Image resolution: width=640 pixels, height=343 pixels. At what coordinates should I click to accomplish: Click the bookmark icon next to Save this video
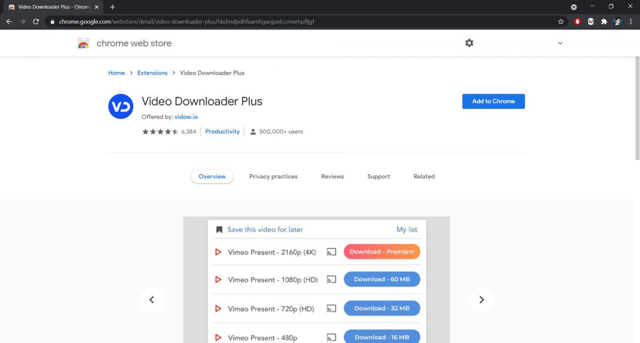[219, 228]
